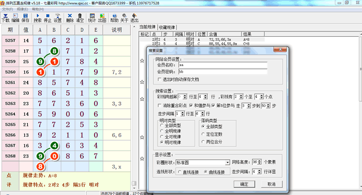Click green circle 8 in row 5258

[x=54, y=51]
